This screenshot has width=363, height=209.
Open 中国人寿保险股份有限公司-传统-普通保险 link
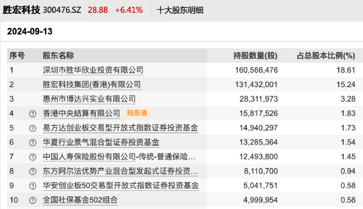click(x=119, y=157)
